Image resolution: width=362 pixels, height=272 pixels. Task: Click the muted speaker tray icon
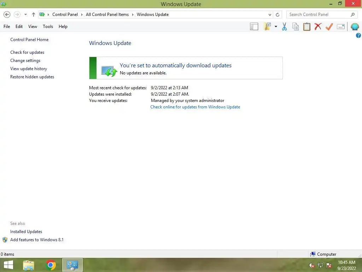(x=312, y=265)
